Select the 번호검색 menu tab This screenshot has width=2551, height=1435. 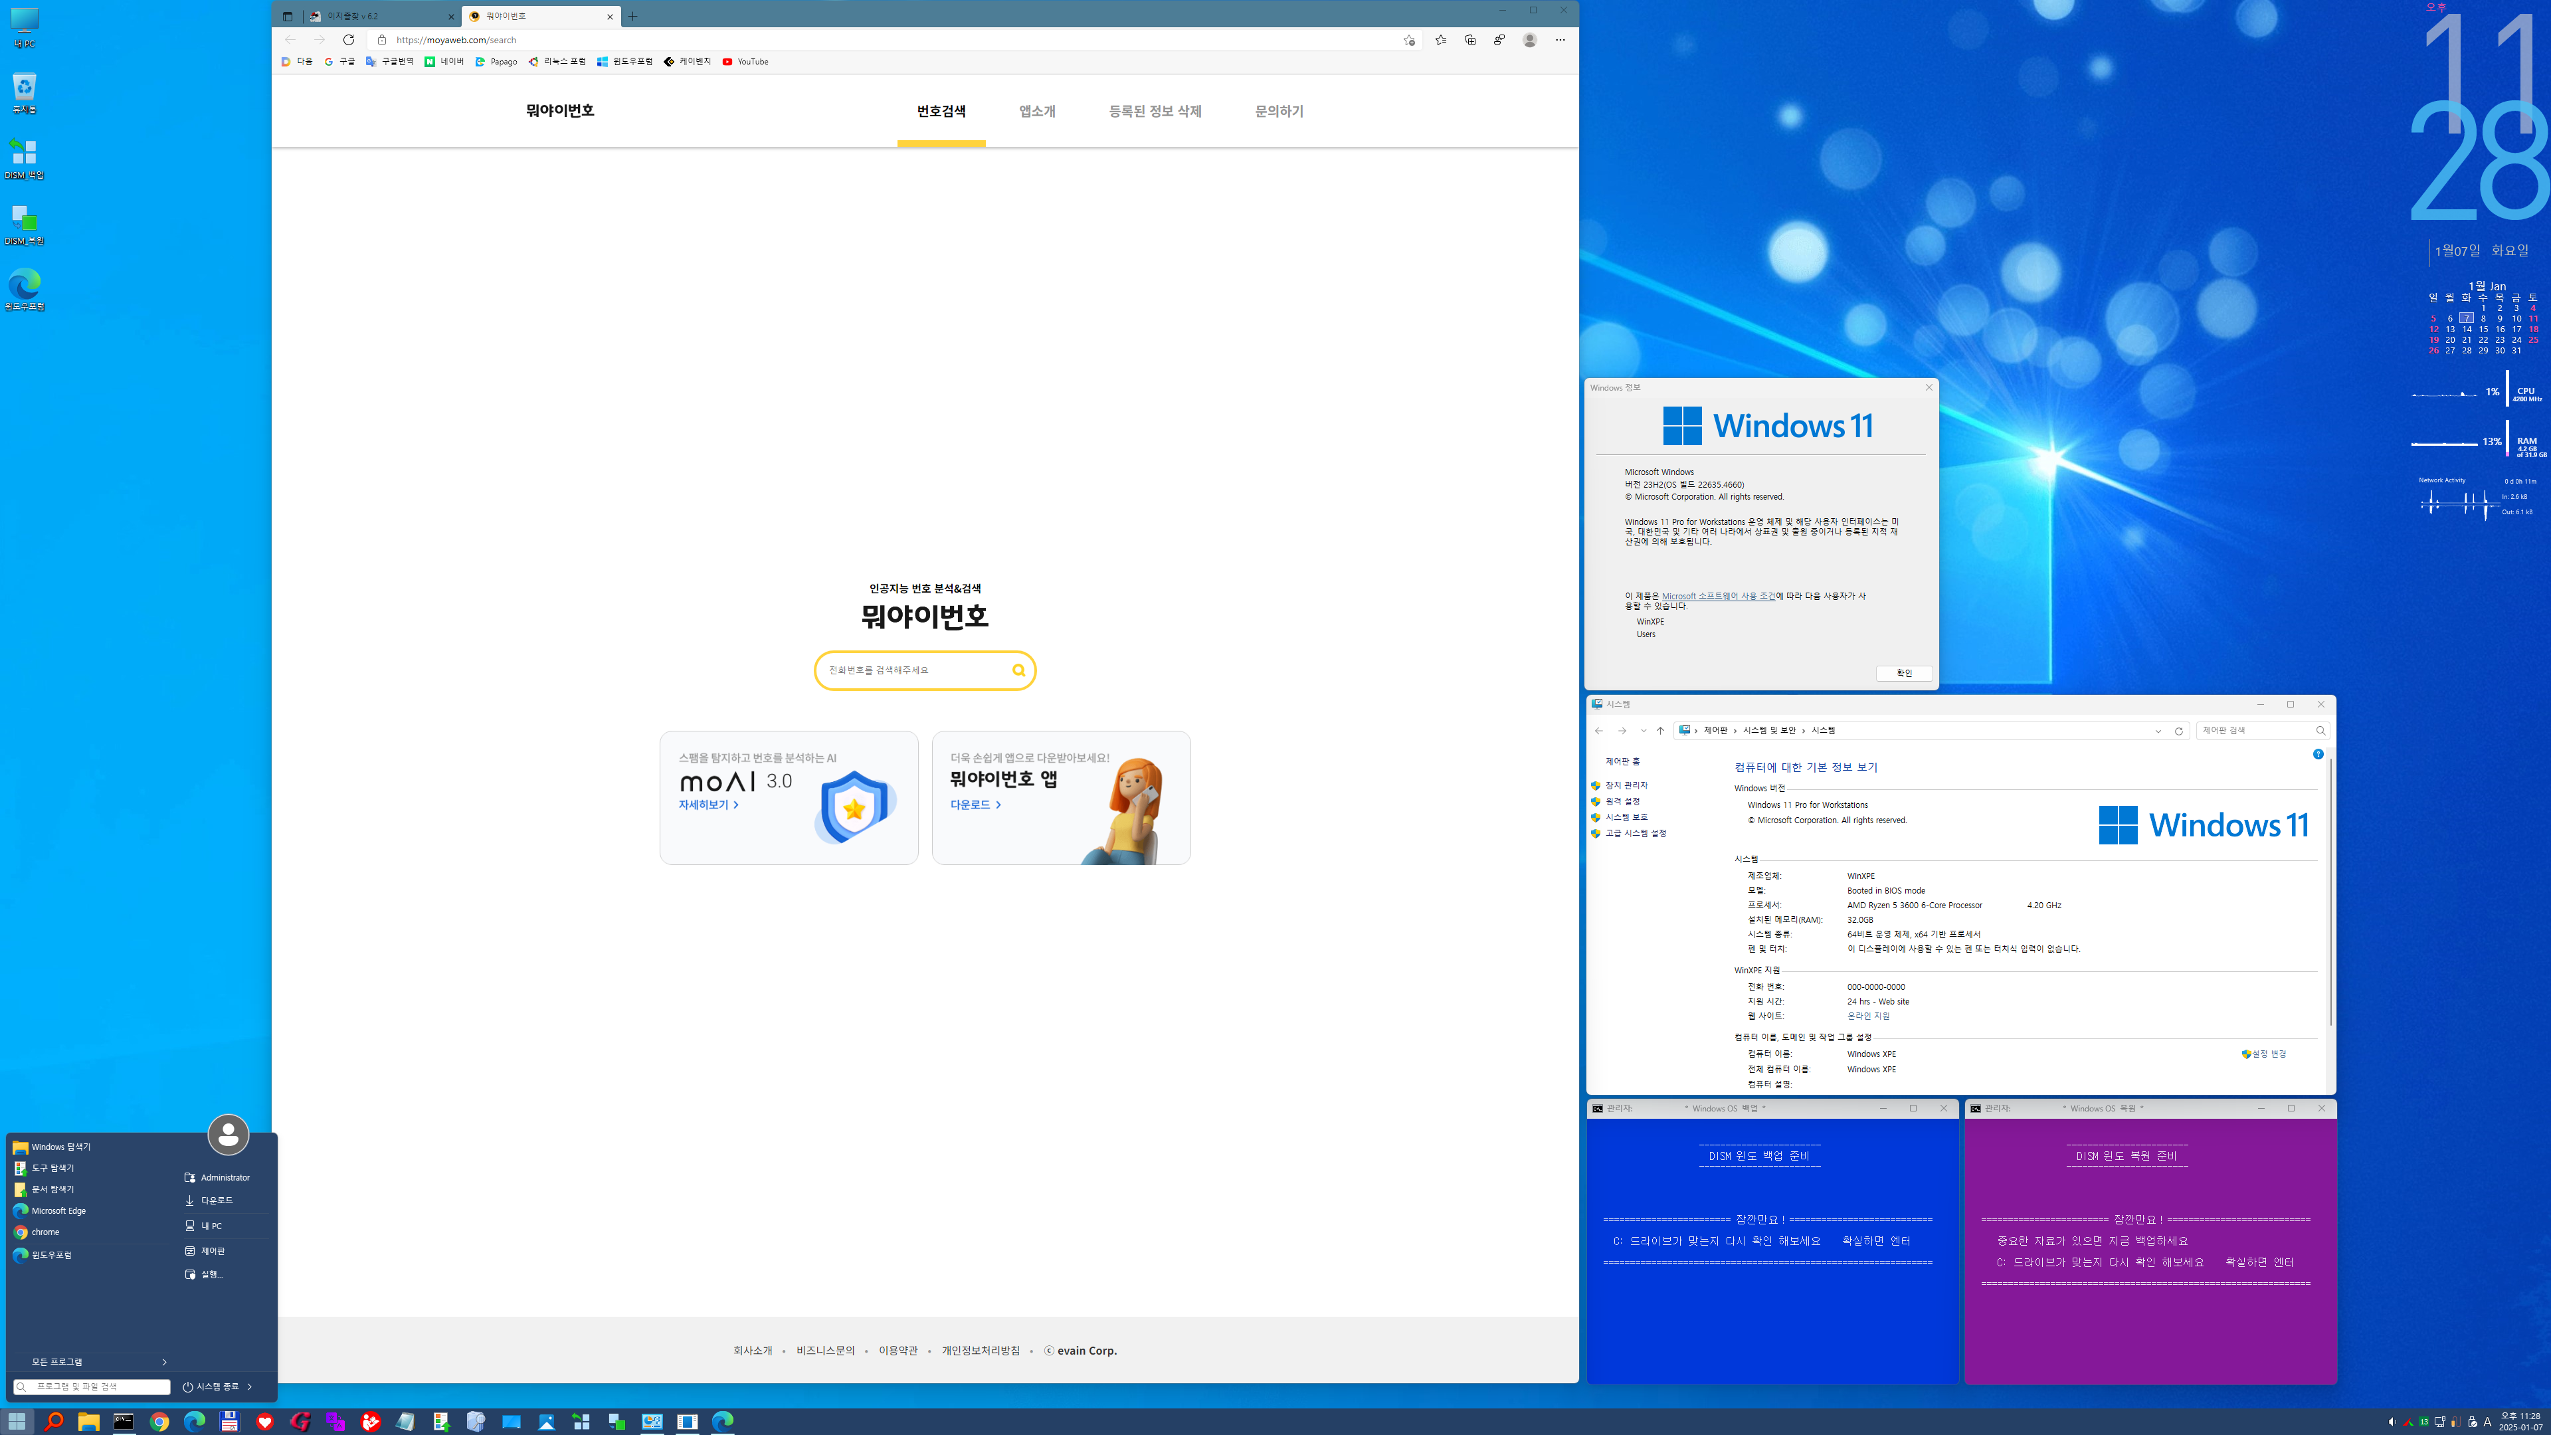coord(941,112)
